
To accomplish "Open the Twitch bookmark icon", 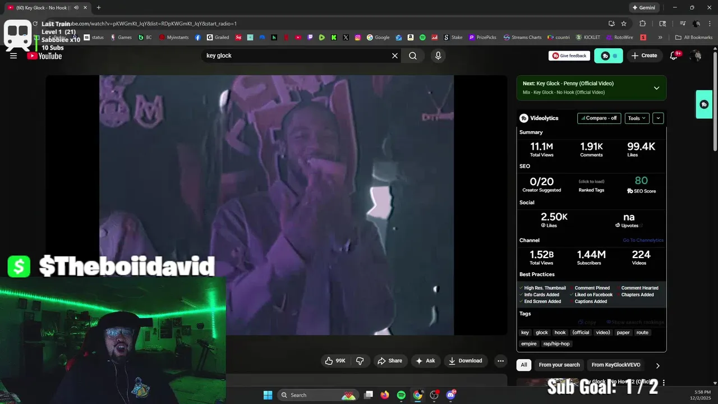I will [x=310, y=38].
